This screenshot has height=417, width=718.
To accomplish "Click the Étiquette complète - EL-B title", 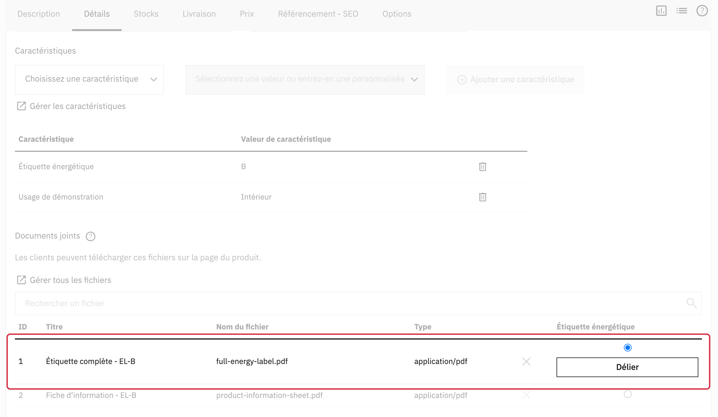I will pyautogui.click(x=91, y=361).
